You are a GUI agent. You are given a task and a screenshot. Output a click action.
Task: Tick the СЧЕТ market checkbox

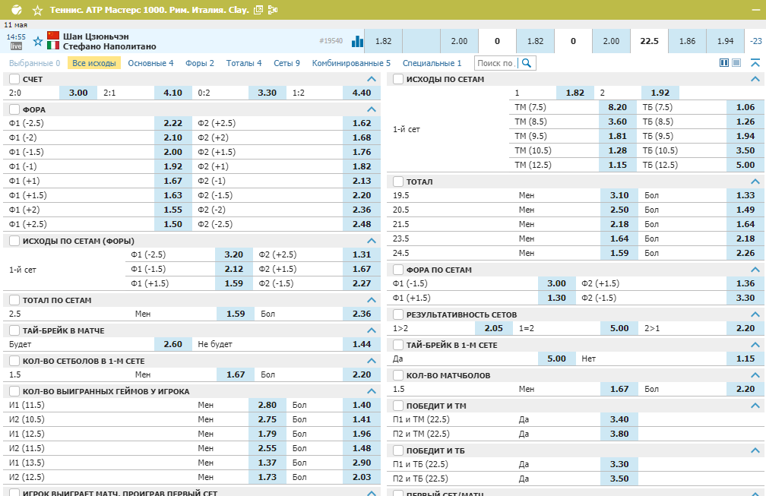point(14,79)
